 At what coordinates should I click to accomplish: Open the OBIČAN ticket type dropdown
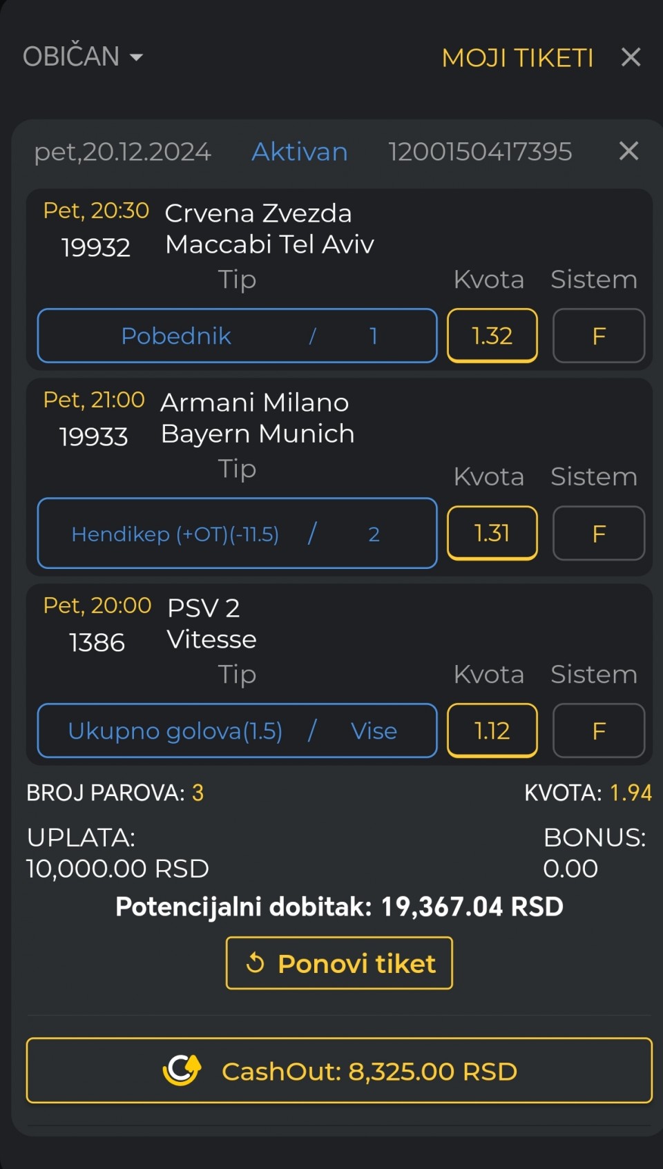point(72,57)
